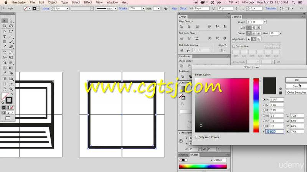Open rotate angle dropdown in Transform panel
This screenshot has width=307, height=172.
200,149
